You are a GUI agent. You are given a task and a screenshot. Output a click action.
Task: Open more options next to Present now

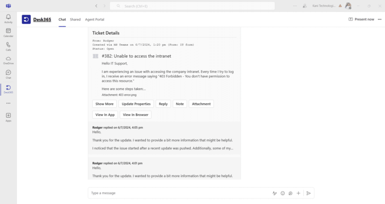(x=378, y=19)
